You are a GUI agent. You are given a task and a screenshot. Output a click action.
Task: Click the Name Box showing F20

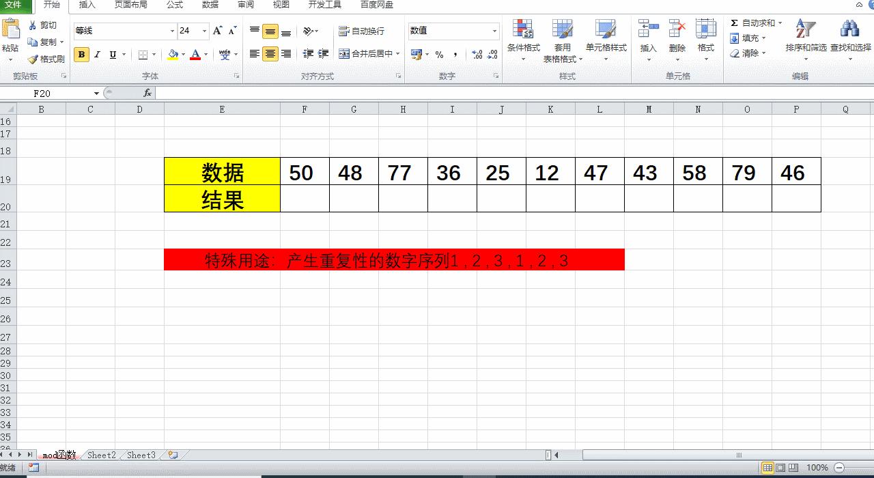point(41,92)
